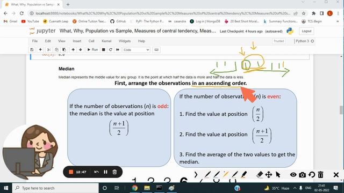Open the GitHub bookmark

point(118,21)
